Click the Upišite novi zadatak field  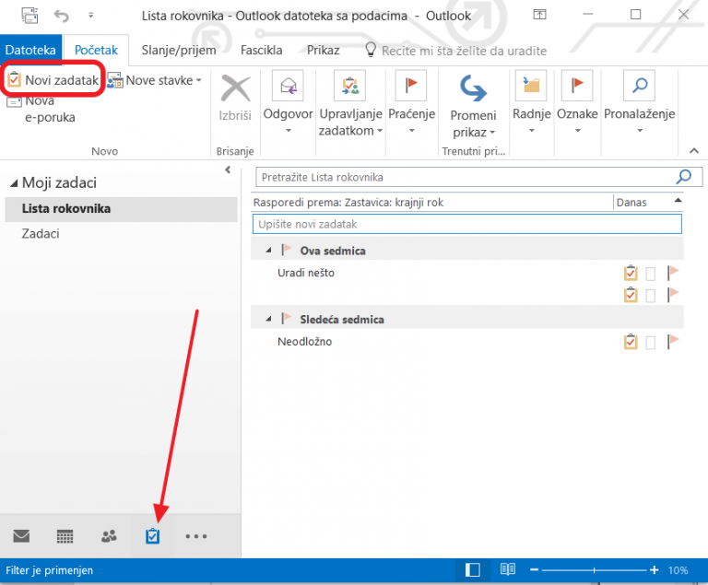click(466, 225)
